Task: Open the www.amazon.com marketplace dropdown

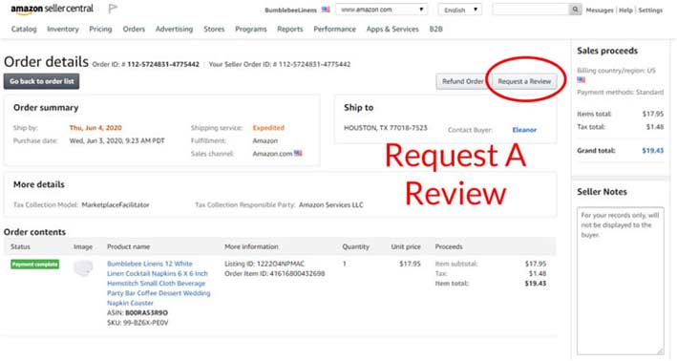Action: (x=381, y=10)
